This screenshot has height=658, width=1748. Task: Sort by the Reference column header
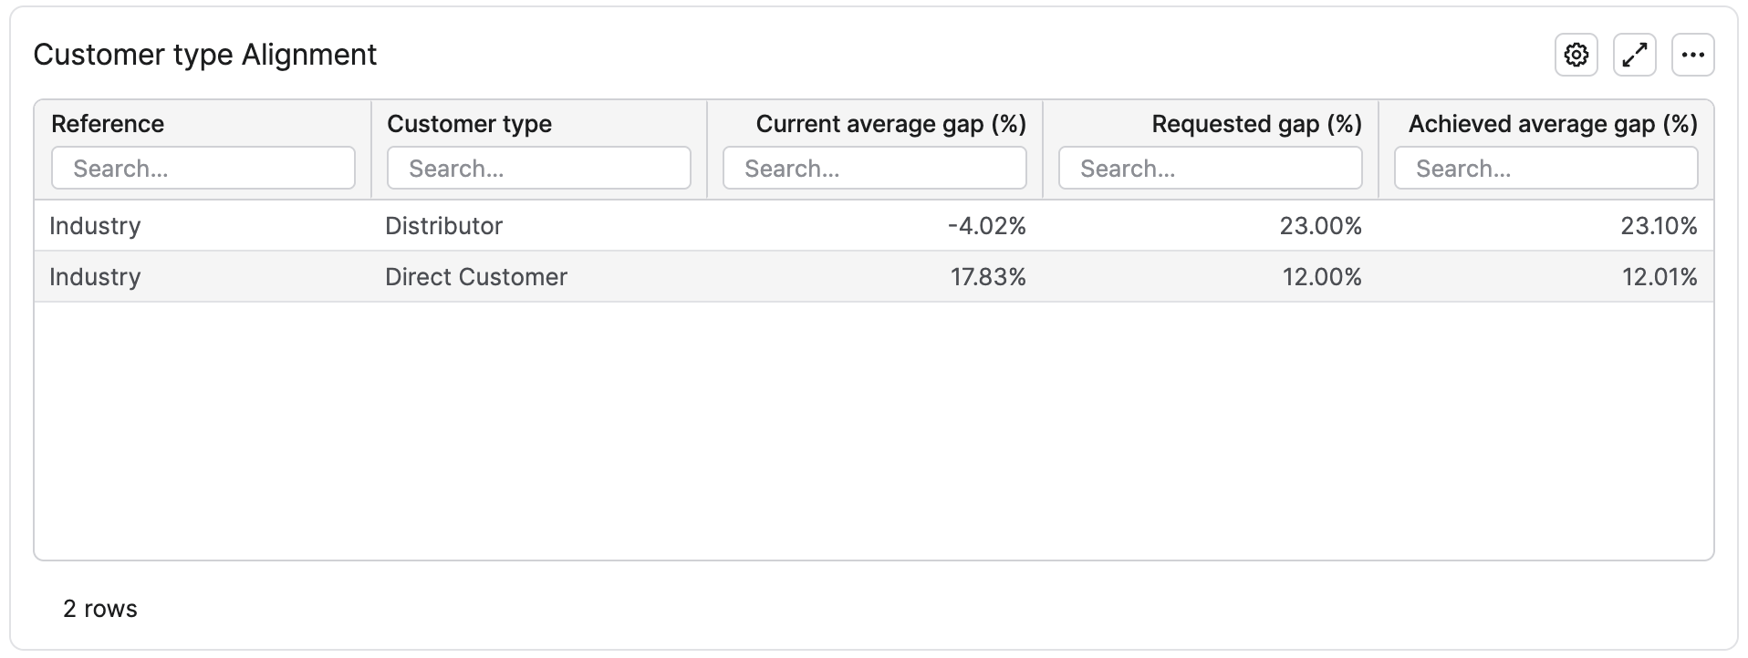coord(107,124)
